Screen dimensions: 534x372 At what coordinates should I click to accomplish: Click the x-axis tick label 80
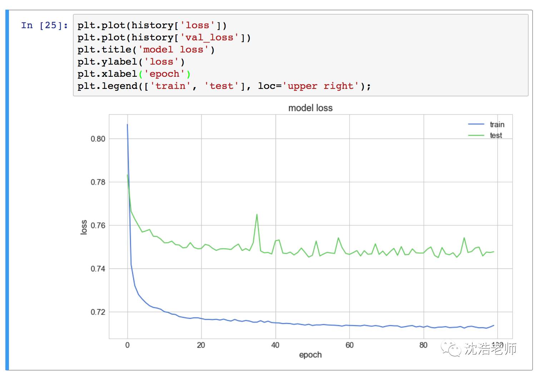tap(423, 345)
